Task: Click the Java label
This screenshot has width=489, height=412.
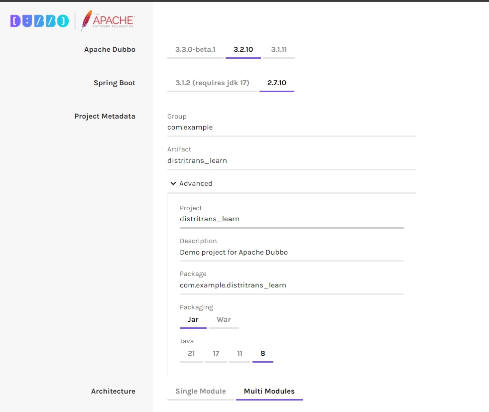Action: [187, 341]
